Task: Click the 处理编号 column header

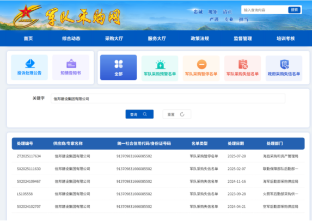Action: point(25,143)
